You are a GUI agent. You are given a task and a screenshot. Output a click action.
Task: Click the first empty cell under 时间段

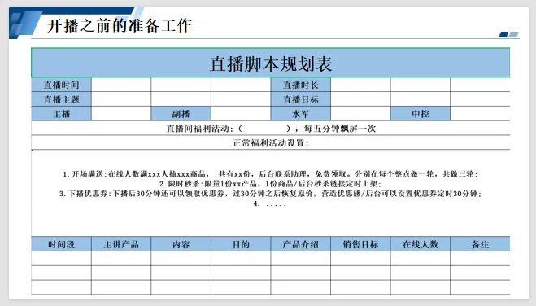click(x=61, y=259)
